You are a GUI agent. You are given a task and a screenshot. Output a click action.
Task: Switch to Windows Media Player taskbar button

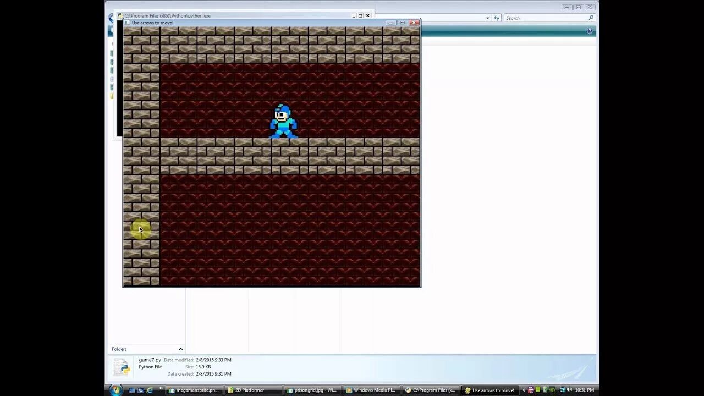(x=372, y=390)
